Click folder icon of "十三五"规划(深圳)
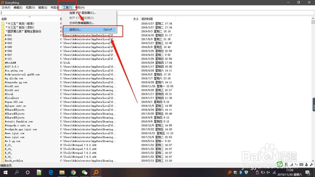Image resolution: width=315 pixels, height=177 pixels. click(3, 27)
